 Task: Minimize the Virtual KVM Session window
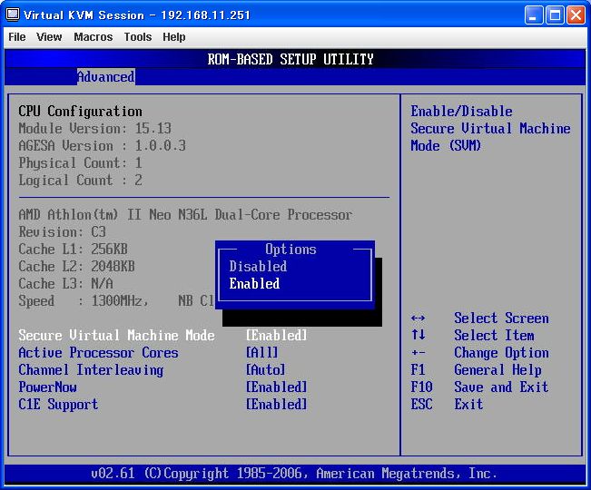pyautogui.click(x=533, y=15)
